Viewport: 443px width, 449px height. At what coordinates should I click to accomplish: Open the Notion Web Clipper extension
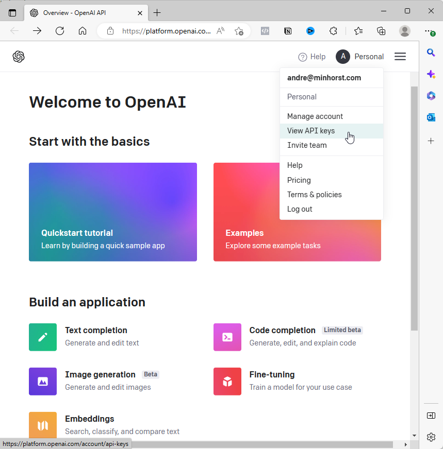tap(288, 31)
